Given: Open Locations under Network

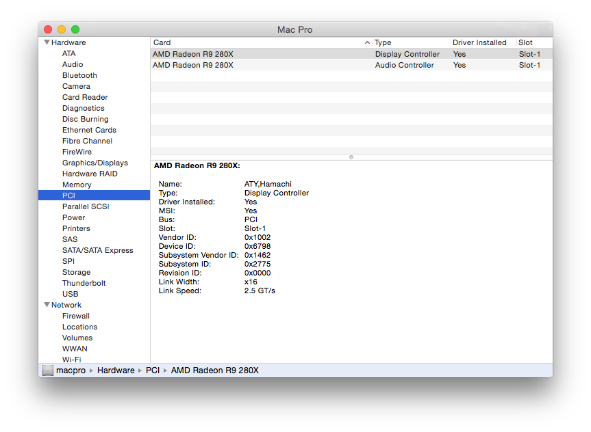Looking at the screenshot, I should 79,327.
